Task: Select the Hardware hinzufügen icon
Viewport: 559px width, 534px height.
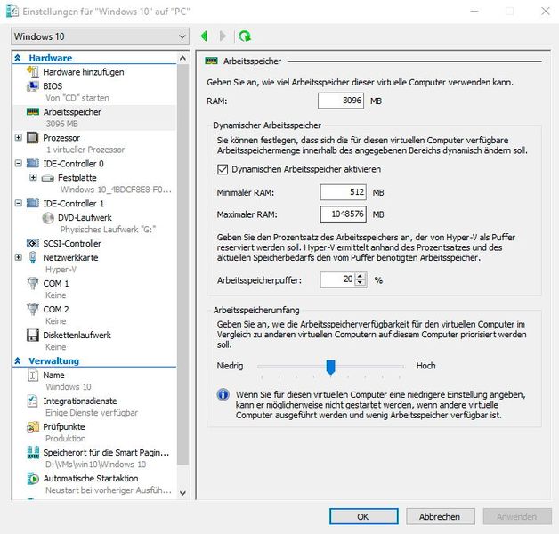Action: click(x=32, y=72)
